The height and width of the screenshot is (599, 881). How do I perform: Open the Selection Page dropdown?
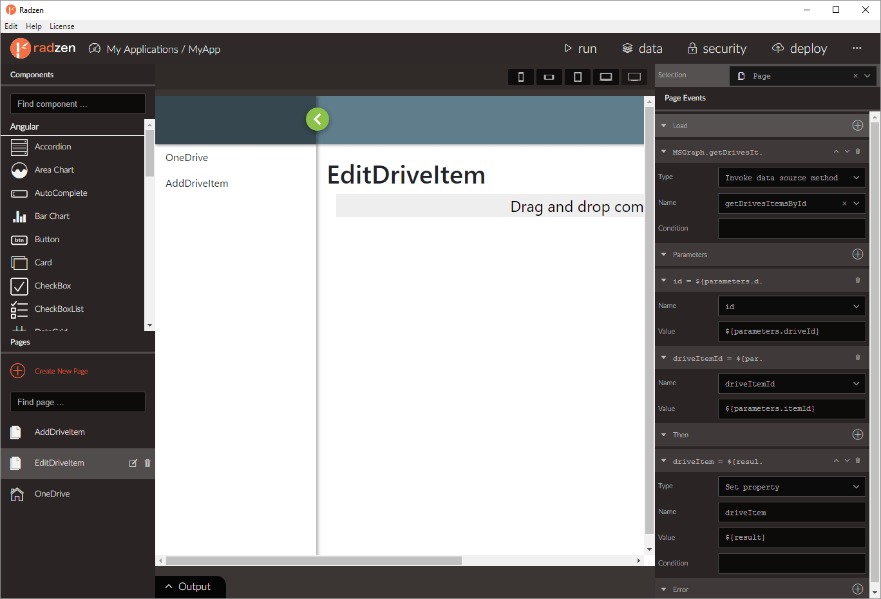(x=867, y=76)
